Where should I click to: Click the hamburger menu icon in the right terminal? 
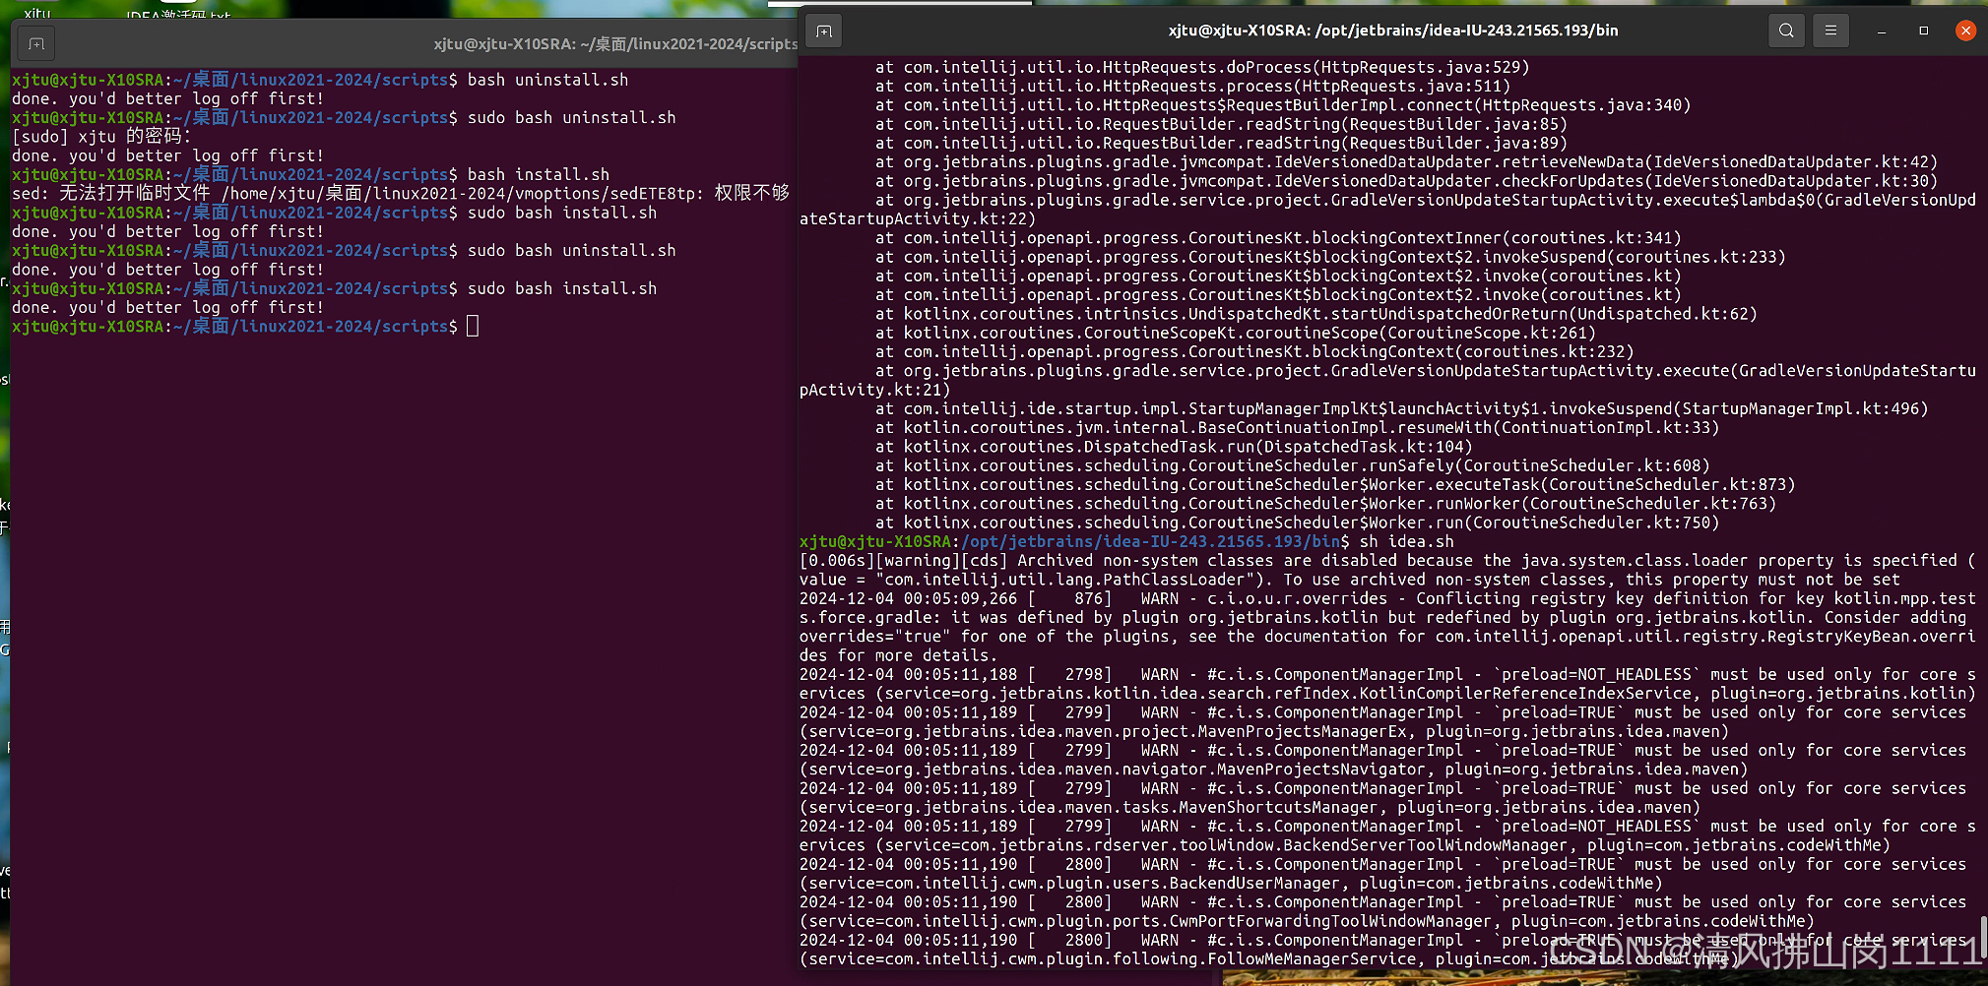(1830, 31)
